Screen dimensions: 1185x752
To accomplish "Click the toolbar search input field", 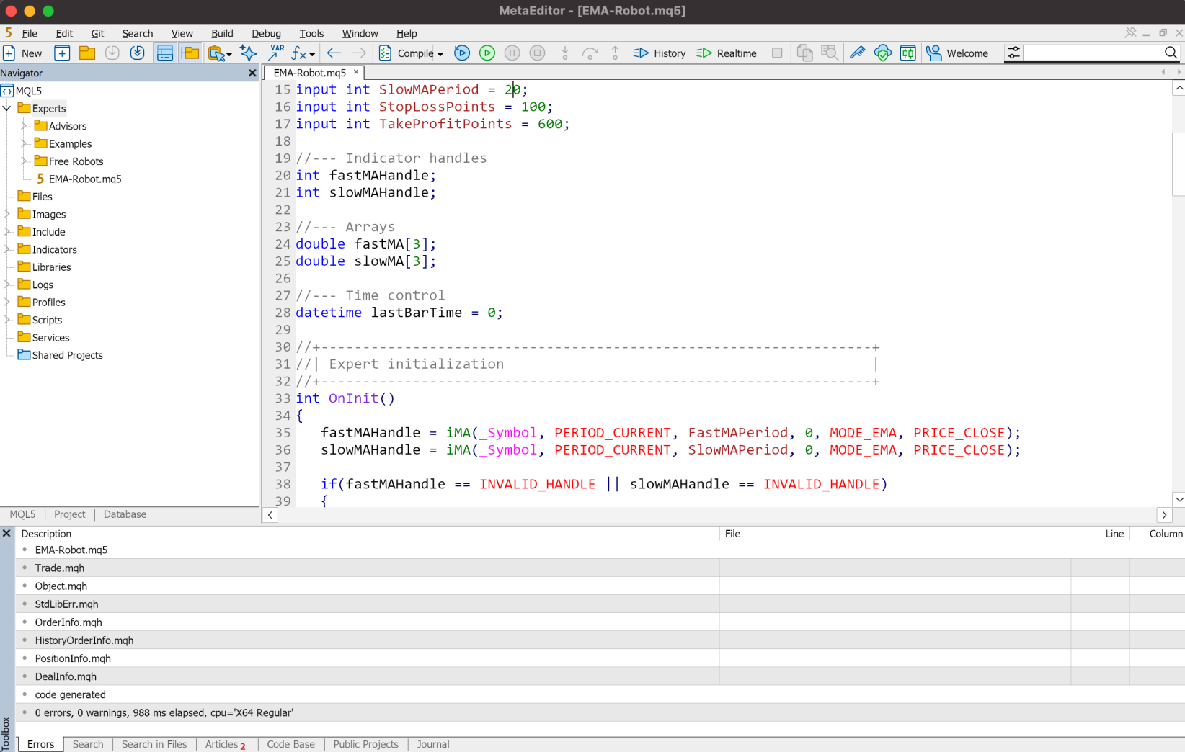I will click(1092, 53).
